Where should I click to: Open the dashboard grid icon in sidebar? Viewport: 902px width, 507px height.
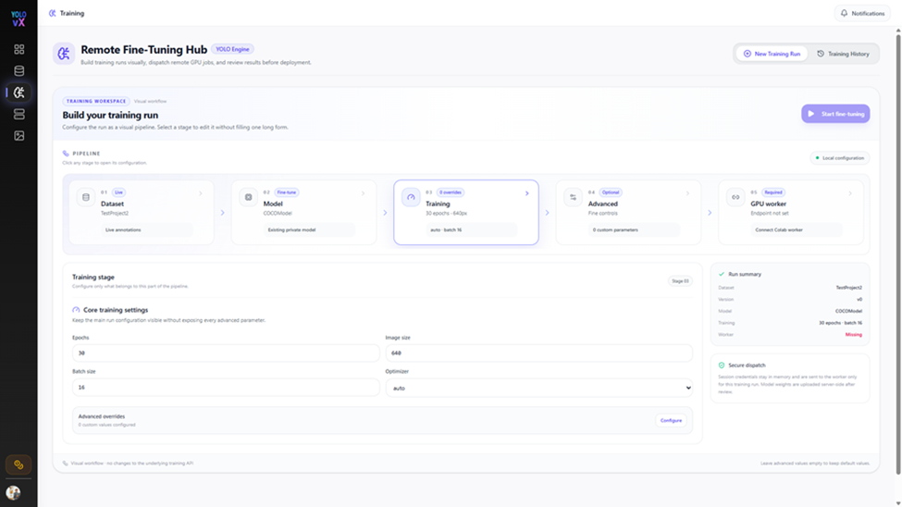pyautogui.click(x=19, y=49)
